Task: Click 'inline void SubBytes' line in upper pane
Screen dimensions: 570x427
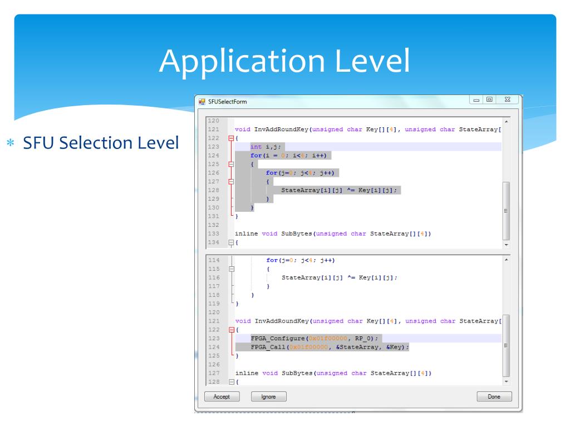Action: tap(333, 234)
